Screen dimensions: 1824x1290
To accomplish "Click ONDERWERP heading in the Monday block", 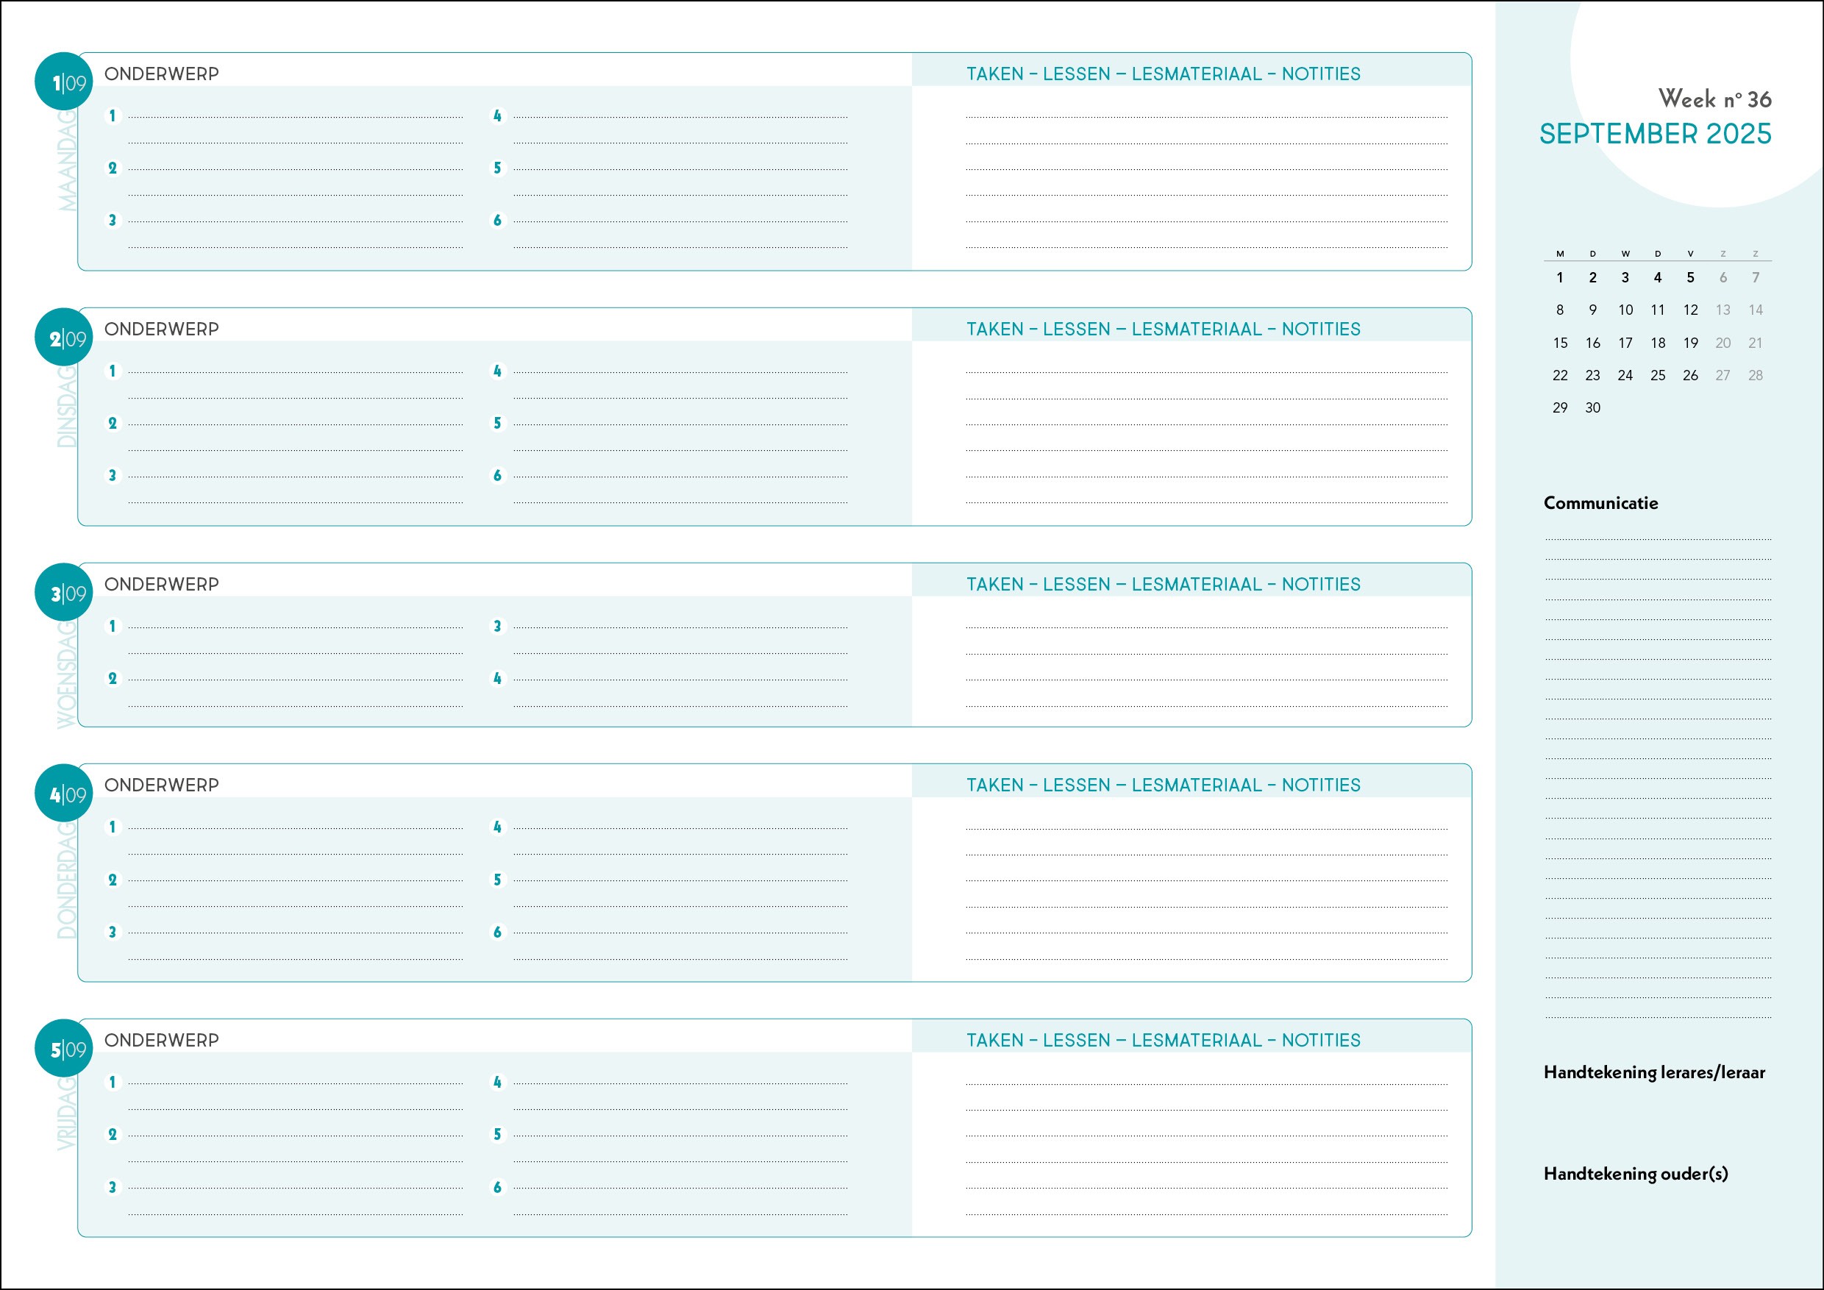I will (161, 74).
